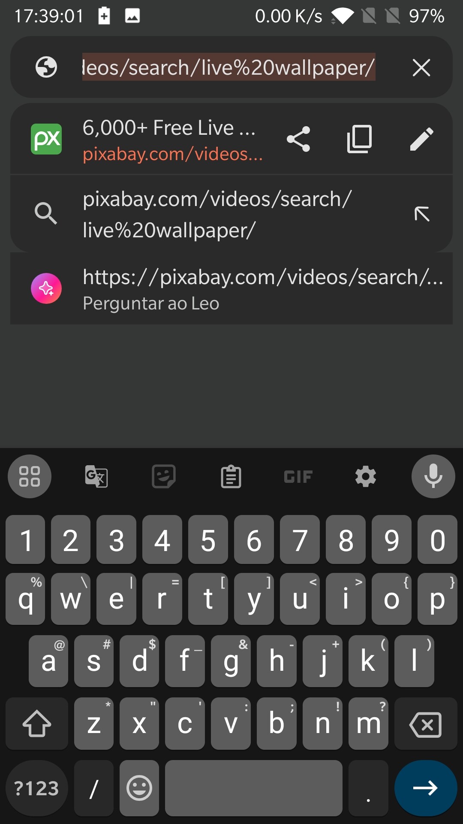The height and width of the screenshot is (824, 463).
Task: Open the emoji keyboard
Action: 139,788
